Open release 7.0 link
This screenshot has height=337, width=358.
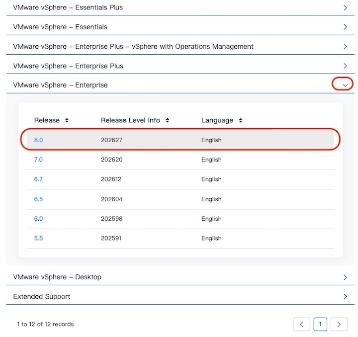click(38, 160)
